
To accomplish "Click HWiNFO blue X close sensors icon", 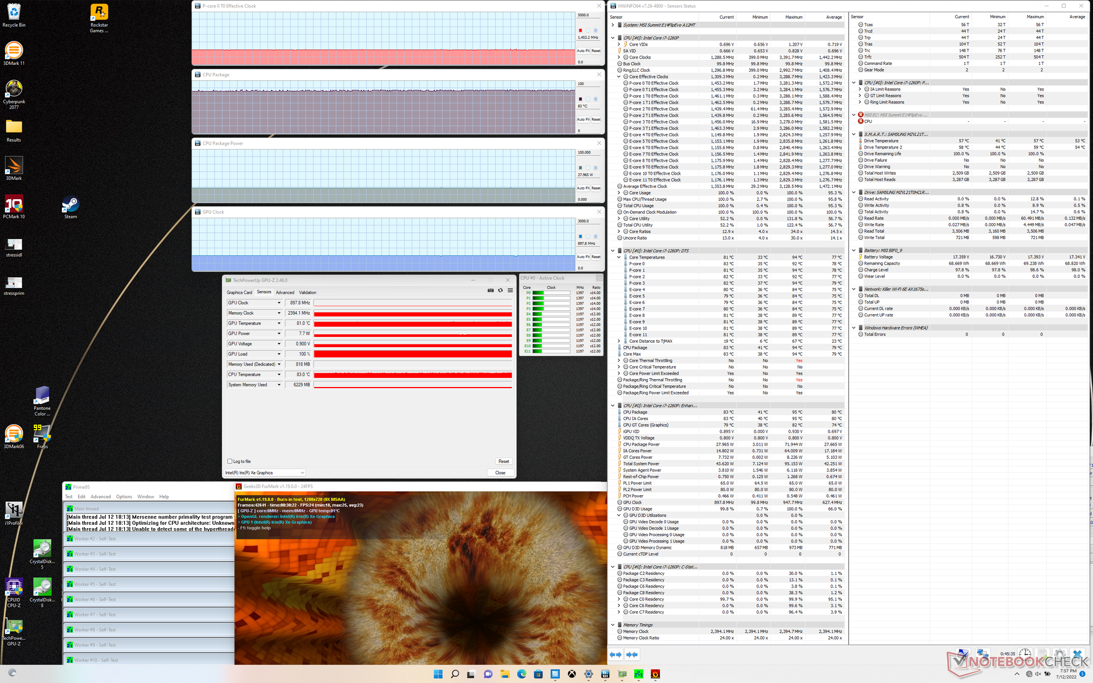I will [x=1077, y=654].
